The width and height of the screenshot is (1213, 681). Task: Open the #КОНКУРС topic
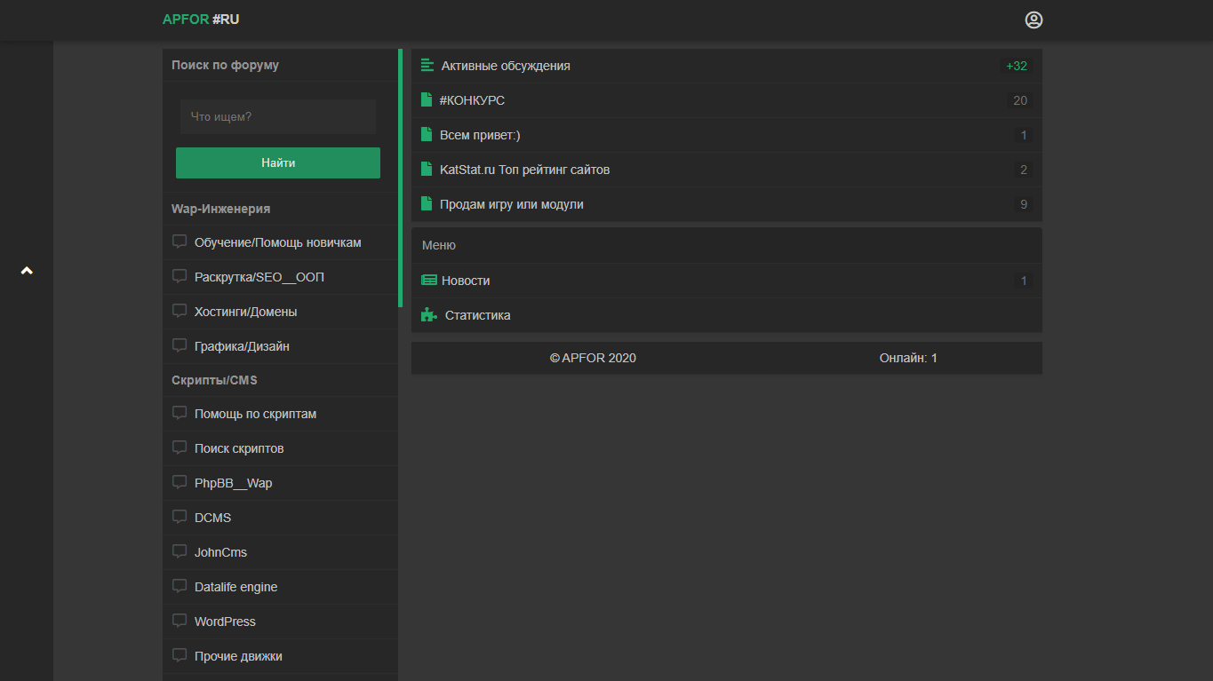pyautogui.click(x=727, y=100)
